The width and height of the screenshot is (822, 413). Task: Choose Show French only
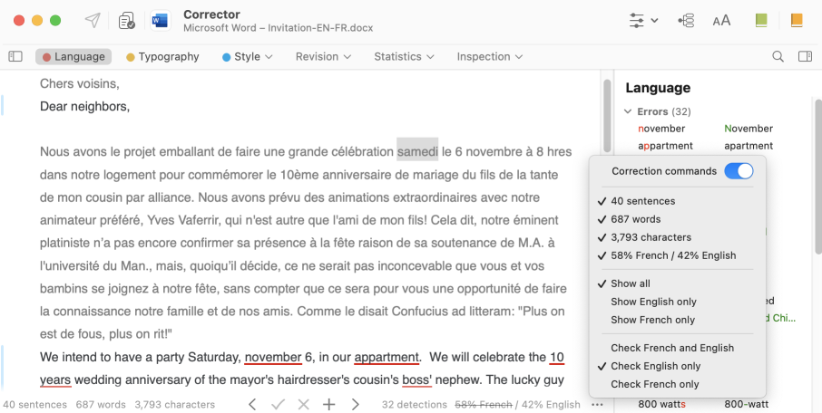click(677, 320)
